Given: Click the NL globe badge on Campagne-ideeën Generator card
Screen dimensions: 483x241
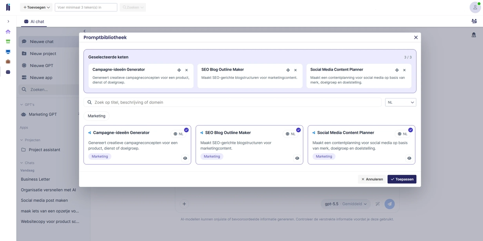Looking at the screenshot, I should [178, 134].
